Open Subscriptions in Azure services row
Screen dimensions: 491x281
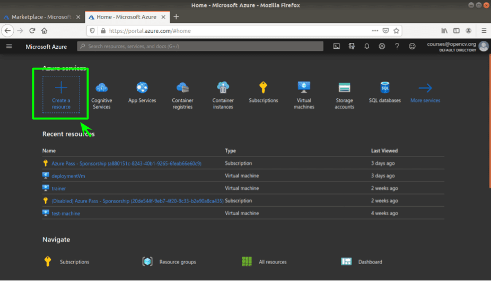pyautogui.click(x=264, y=92)
